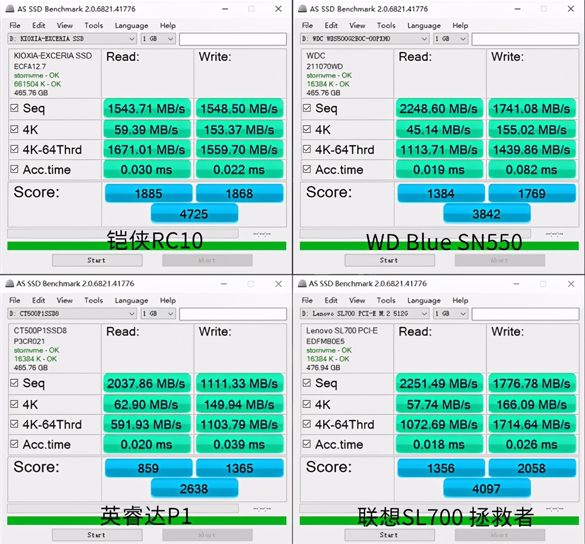
Task: Click Abort button in KIOXIA window
Action: pos(207,260)
